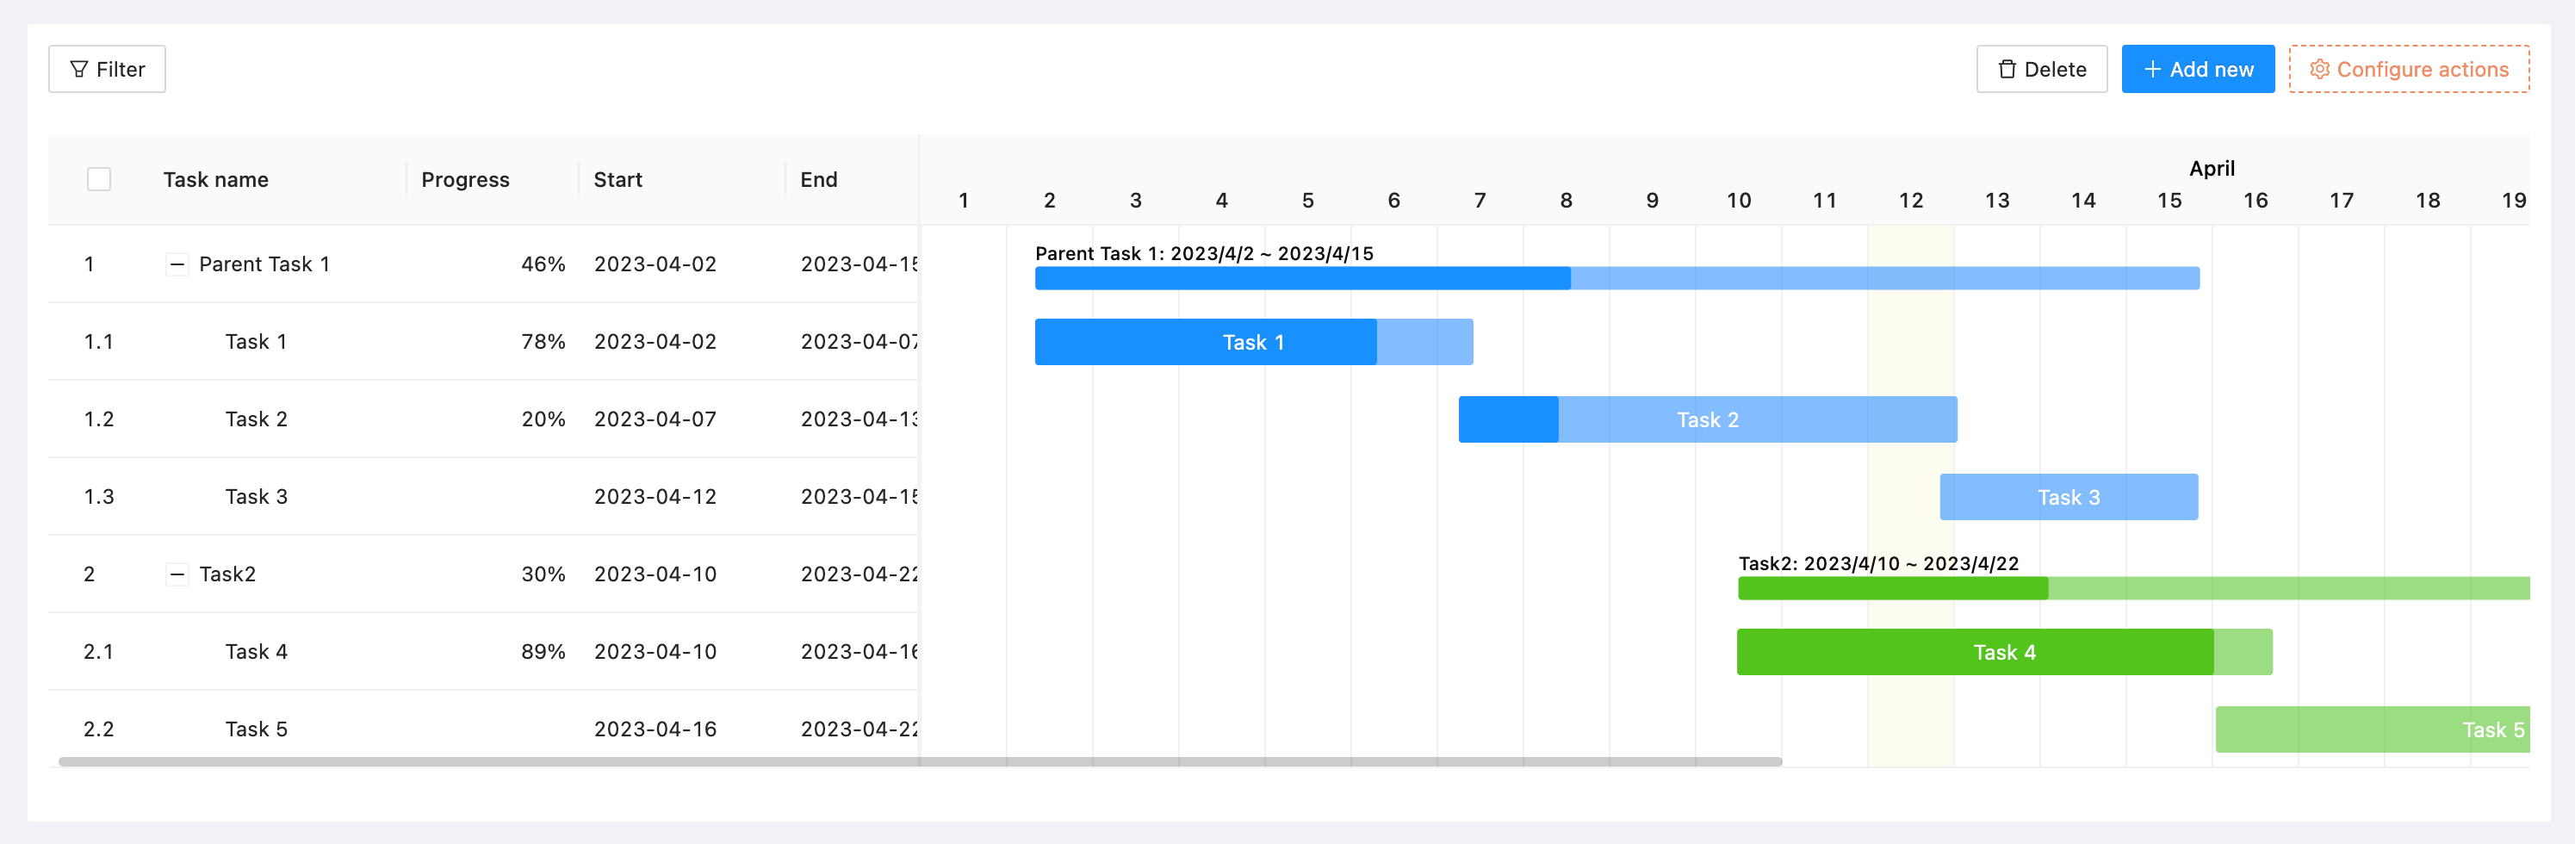Click the Task name column header
This screenshot has width=2575, height=844.
pos(216,179)
